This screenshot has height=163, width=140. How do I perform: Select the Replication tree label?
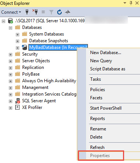[33, 67]
